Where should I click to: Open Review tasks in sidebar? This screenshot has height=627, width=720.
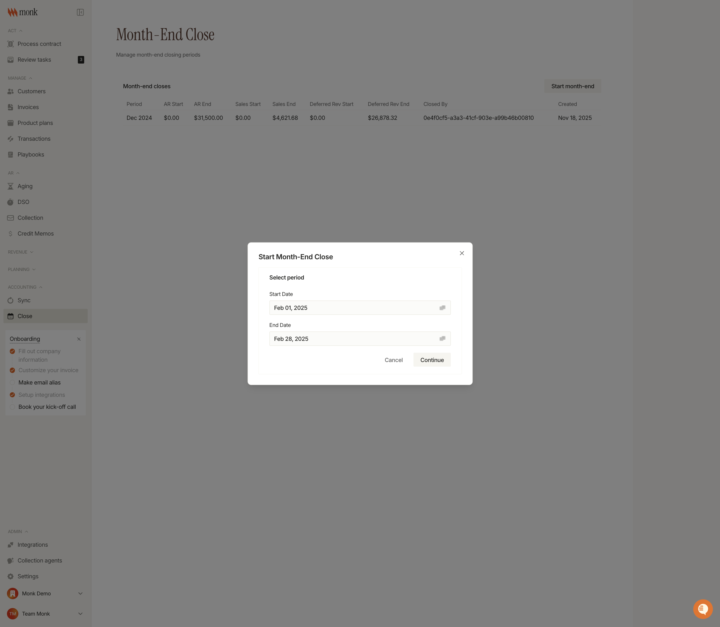(x=34, y=60)
